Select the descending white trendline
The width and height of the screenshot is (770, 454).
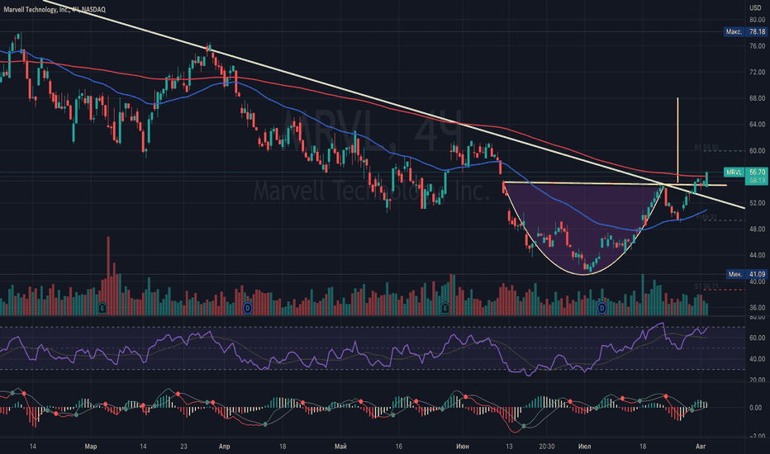coord(393,103)
